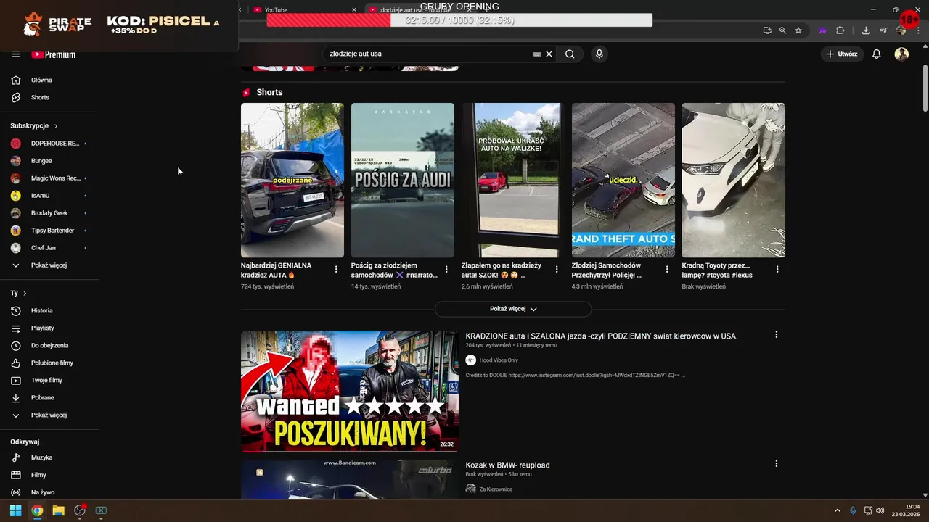This screenshot has width=929, height=522.
Task: Open the Ty section chevron
Action: pyautogui.click(x=25, y=294)
